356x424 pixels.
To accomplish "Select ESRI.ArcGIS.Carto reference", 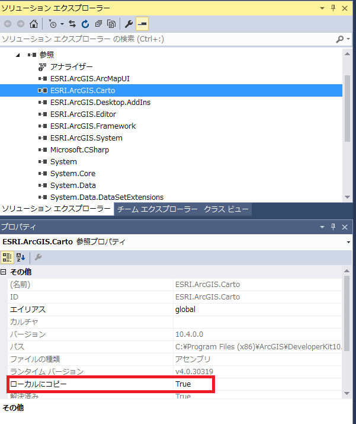I will [x=83, y=91].
